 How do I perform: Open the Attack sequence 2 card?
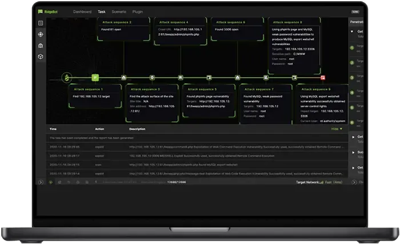[124, 29]
